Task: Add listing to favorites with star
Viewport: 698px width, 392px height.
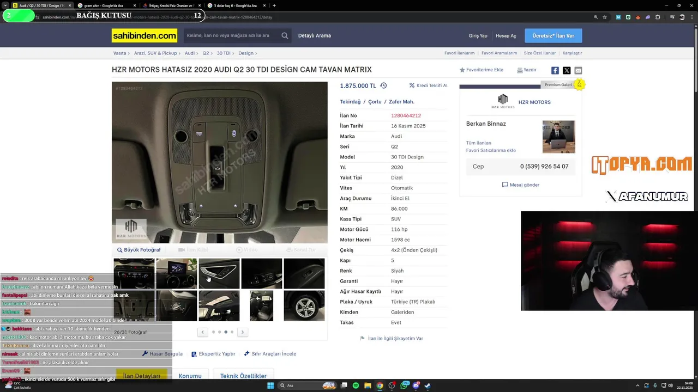Action: click(x=462, y=70)
